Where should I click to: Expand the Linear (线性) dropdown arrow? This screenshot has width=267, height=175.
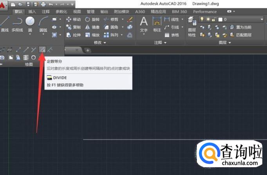point(182,20)
